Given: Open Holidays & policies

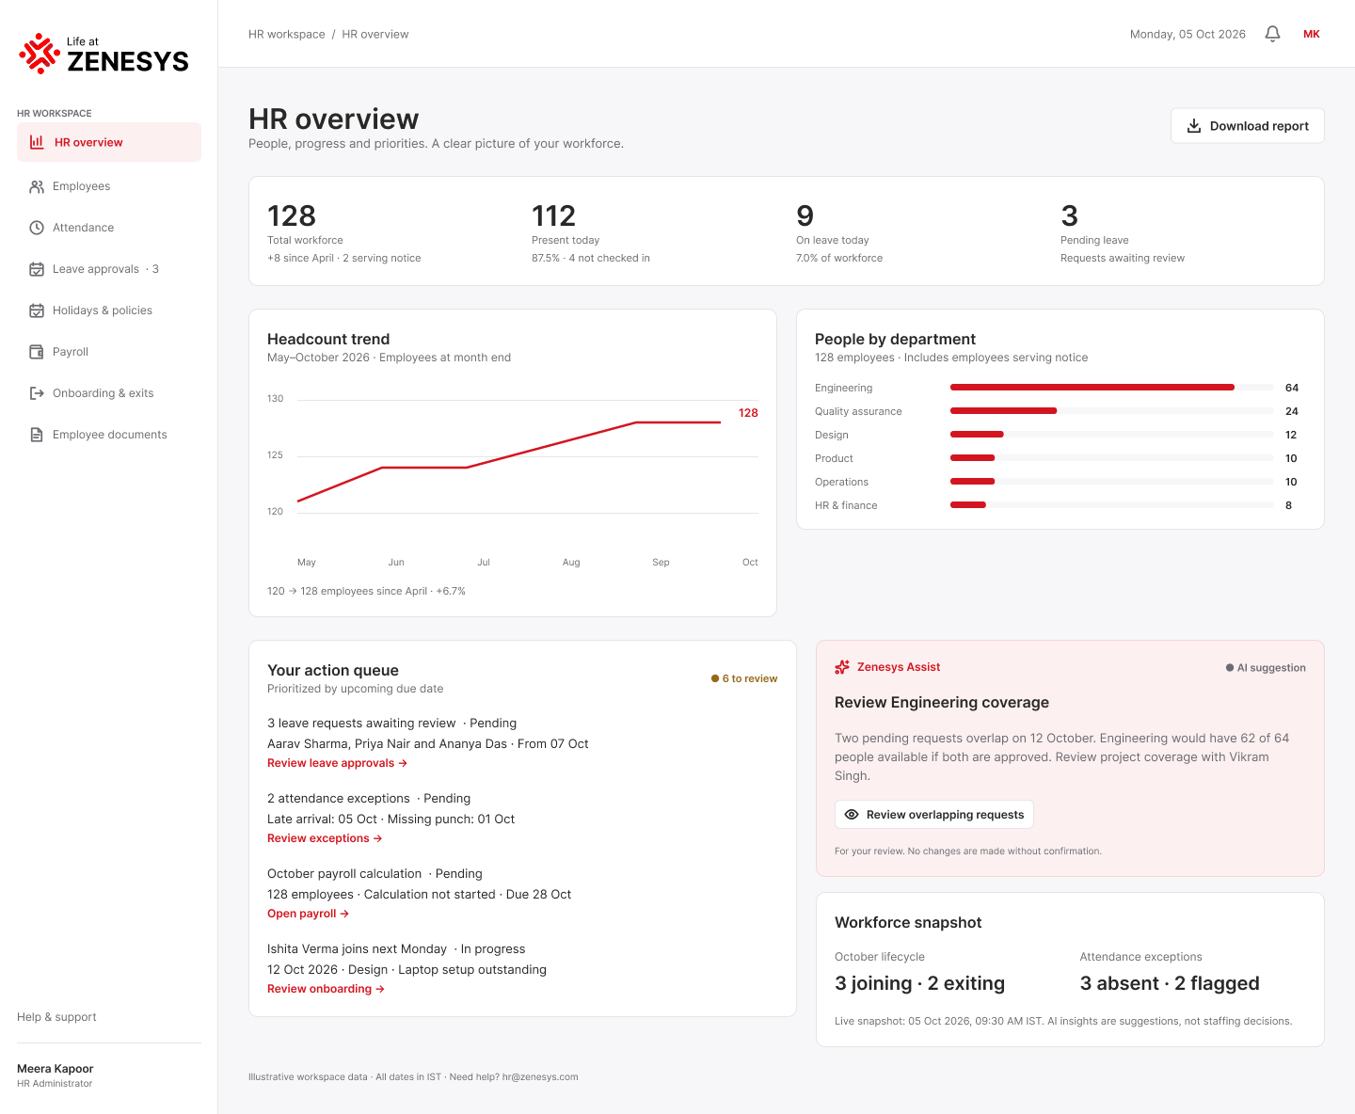Looking at the screenshot, I should (109, 310).
